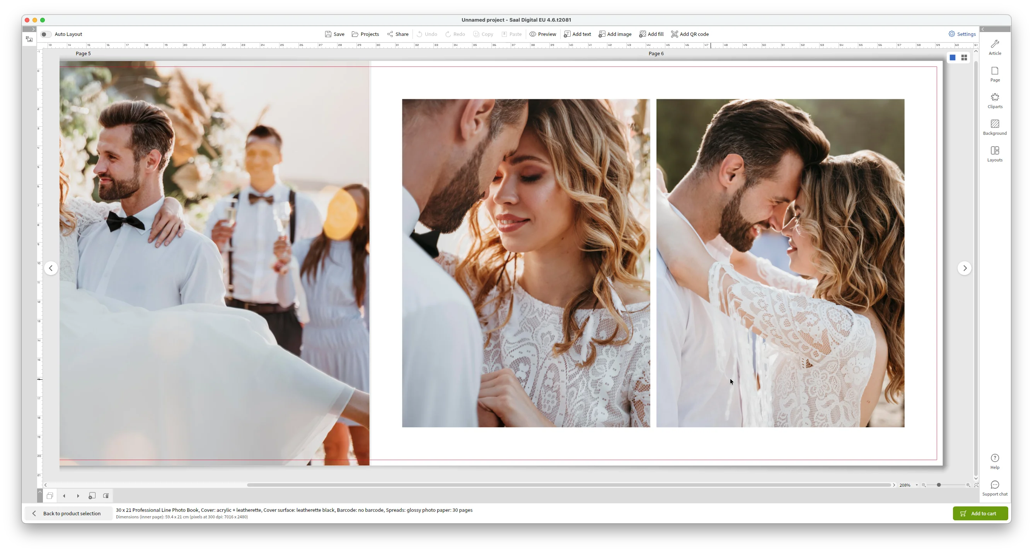Switch to single spread view
This screenshot has height=552, width=1033.
click(953, 58)
